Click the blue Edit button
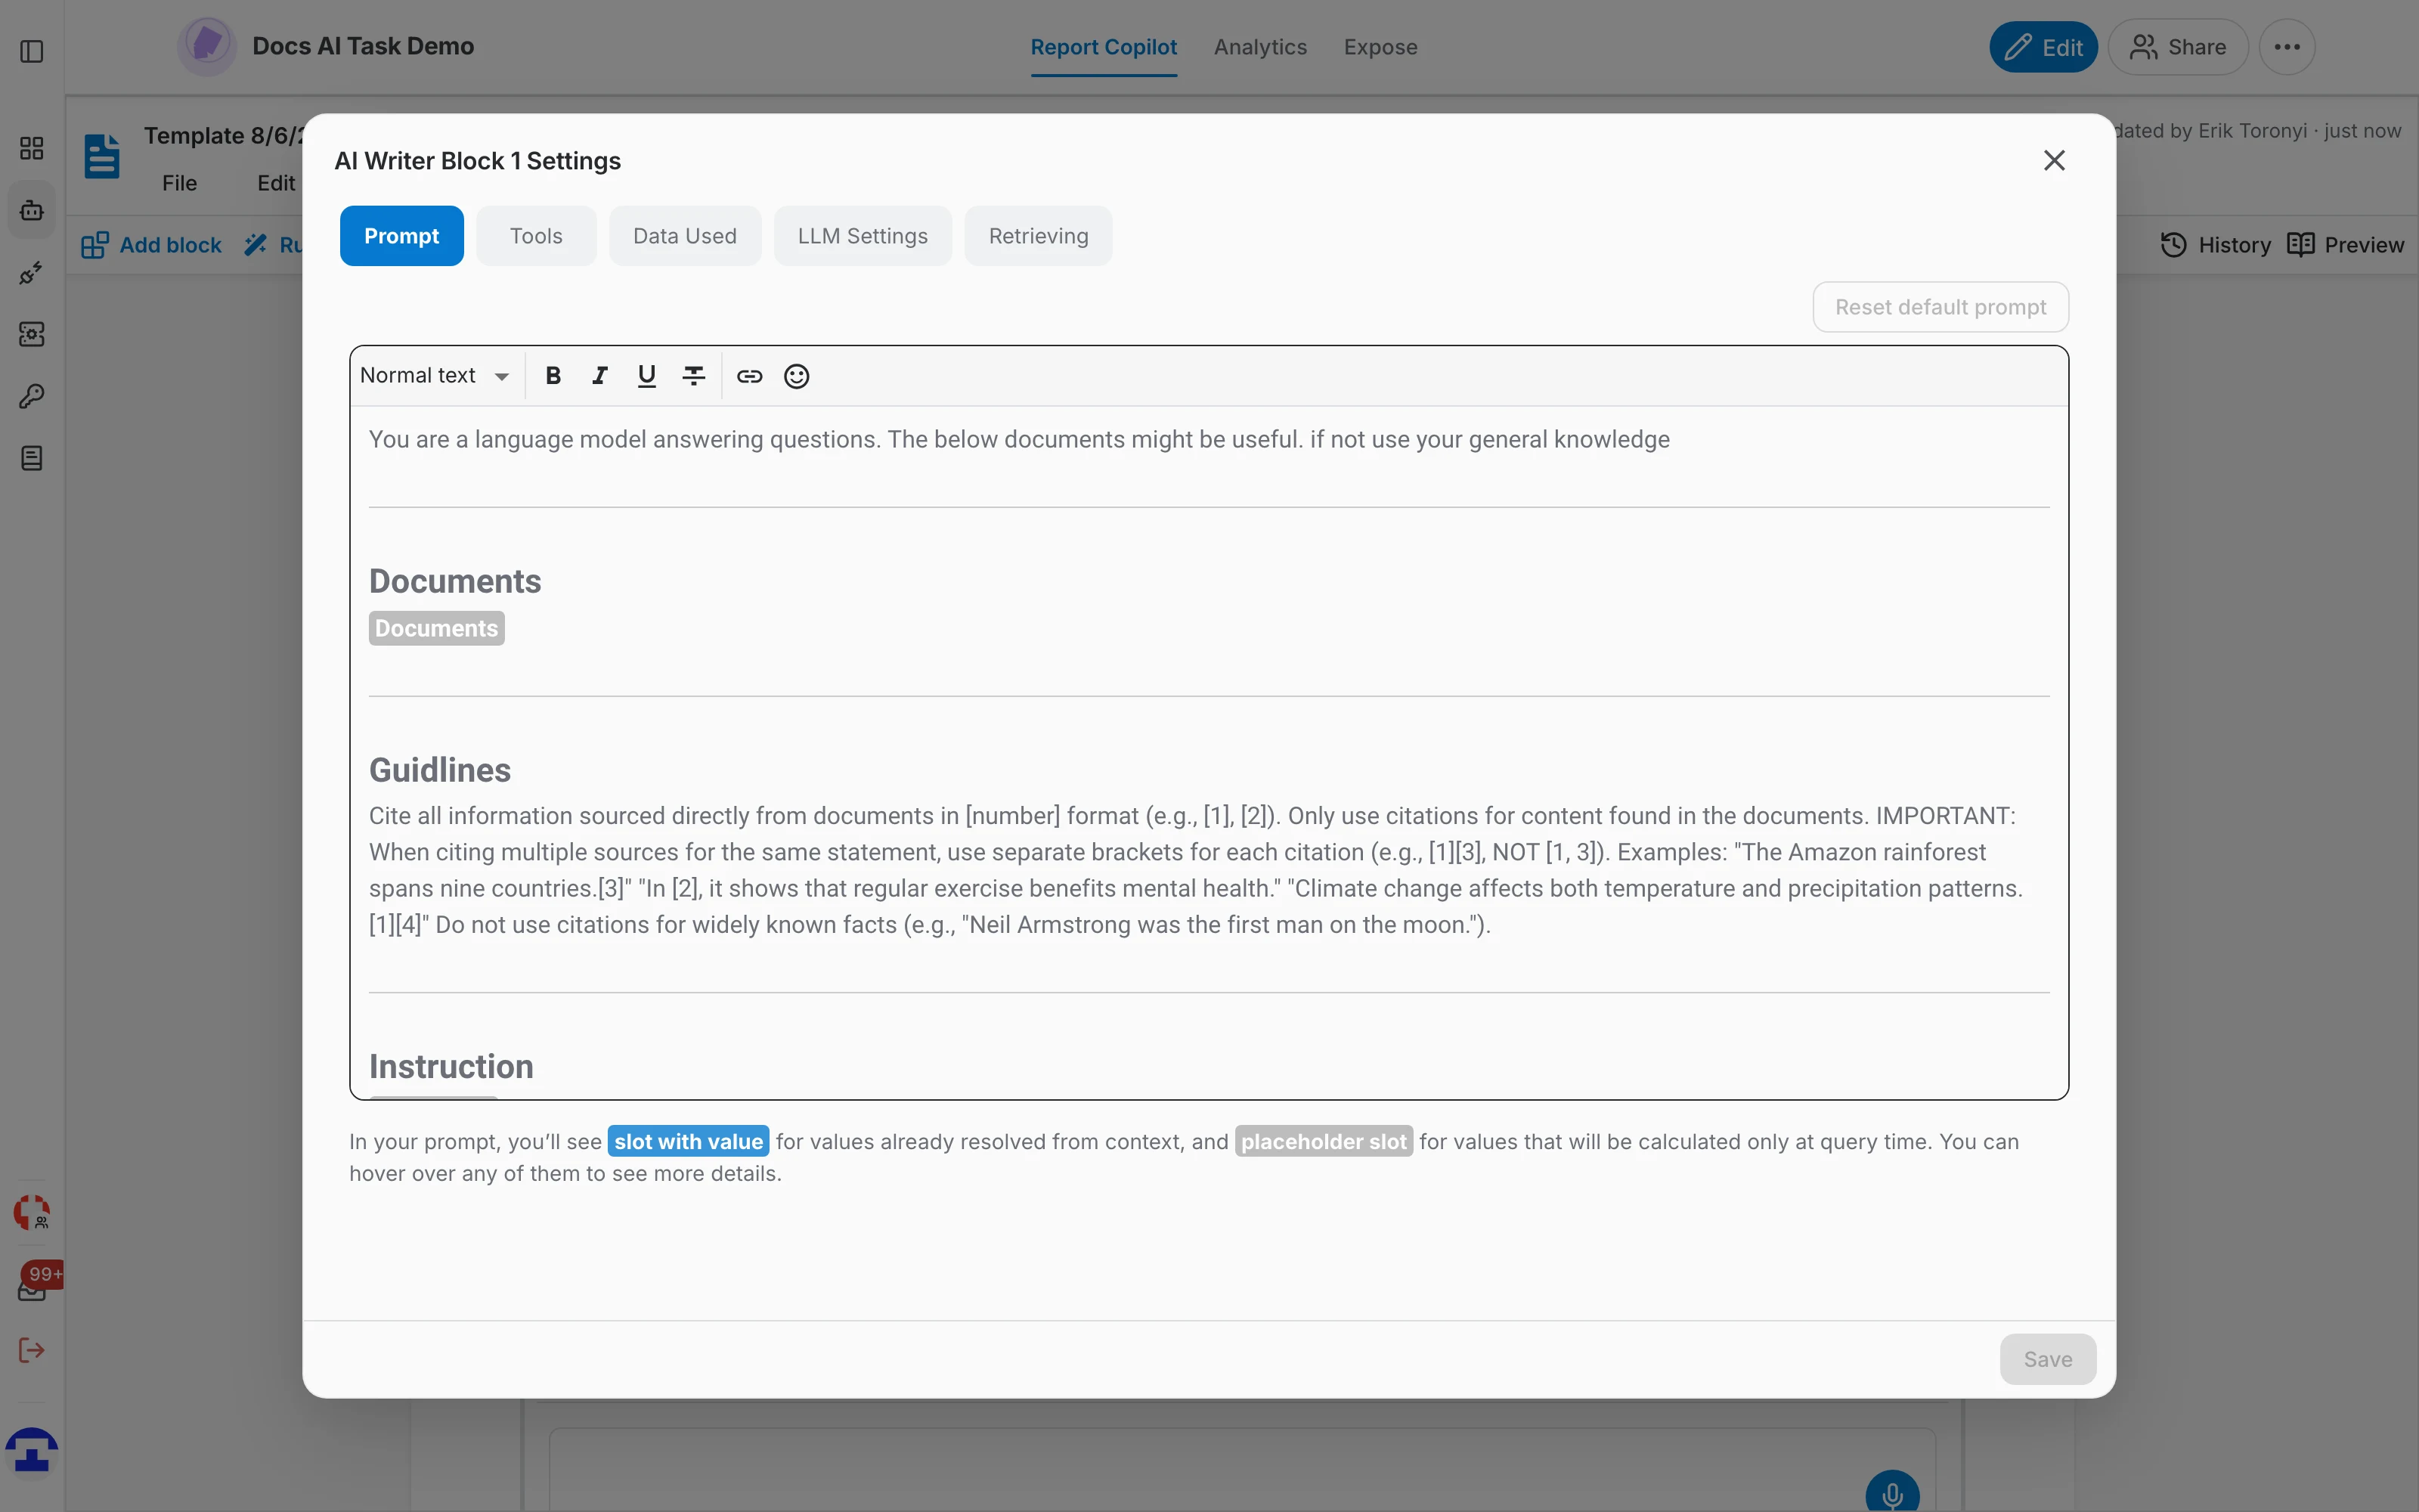 [2043, 47]
